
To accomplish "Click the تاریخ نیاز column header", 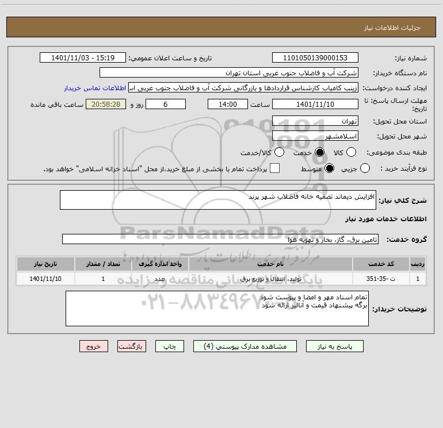I will (45, 264).
